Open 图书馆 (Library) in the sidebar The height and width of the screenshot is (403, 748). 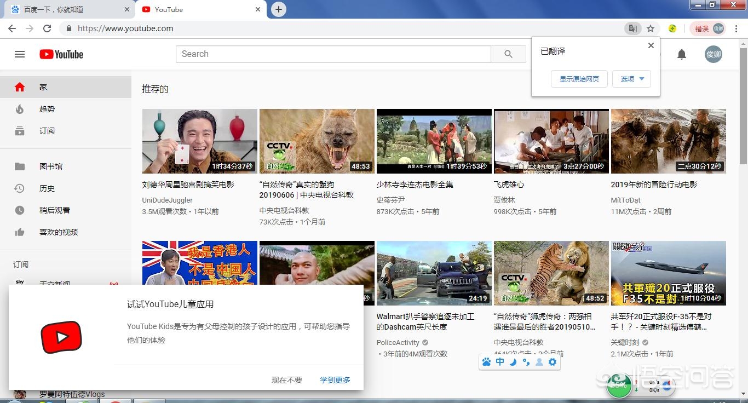click(66, 166)
